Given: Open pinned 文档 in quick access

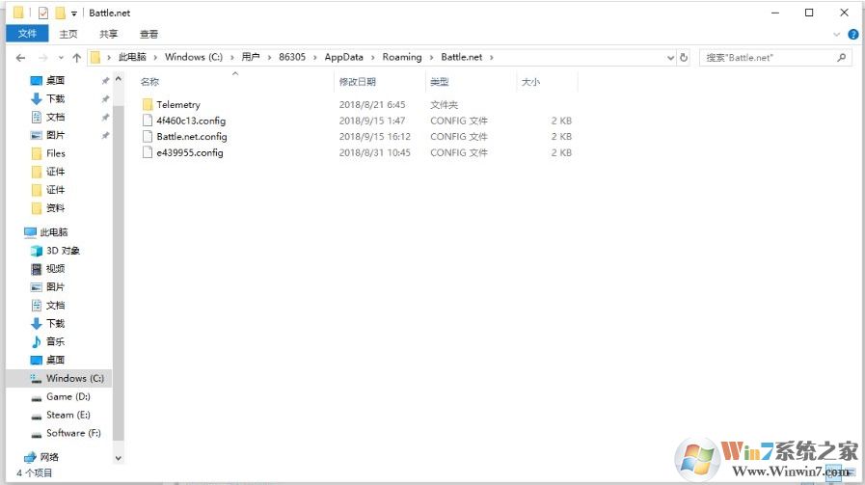Looking at the screenshot, I should (x=55, y=117).
